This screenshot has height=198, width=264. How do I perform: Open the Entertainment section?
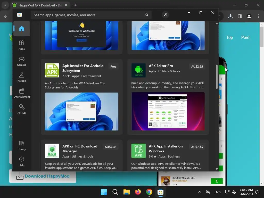click(22, 93)
